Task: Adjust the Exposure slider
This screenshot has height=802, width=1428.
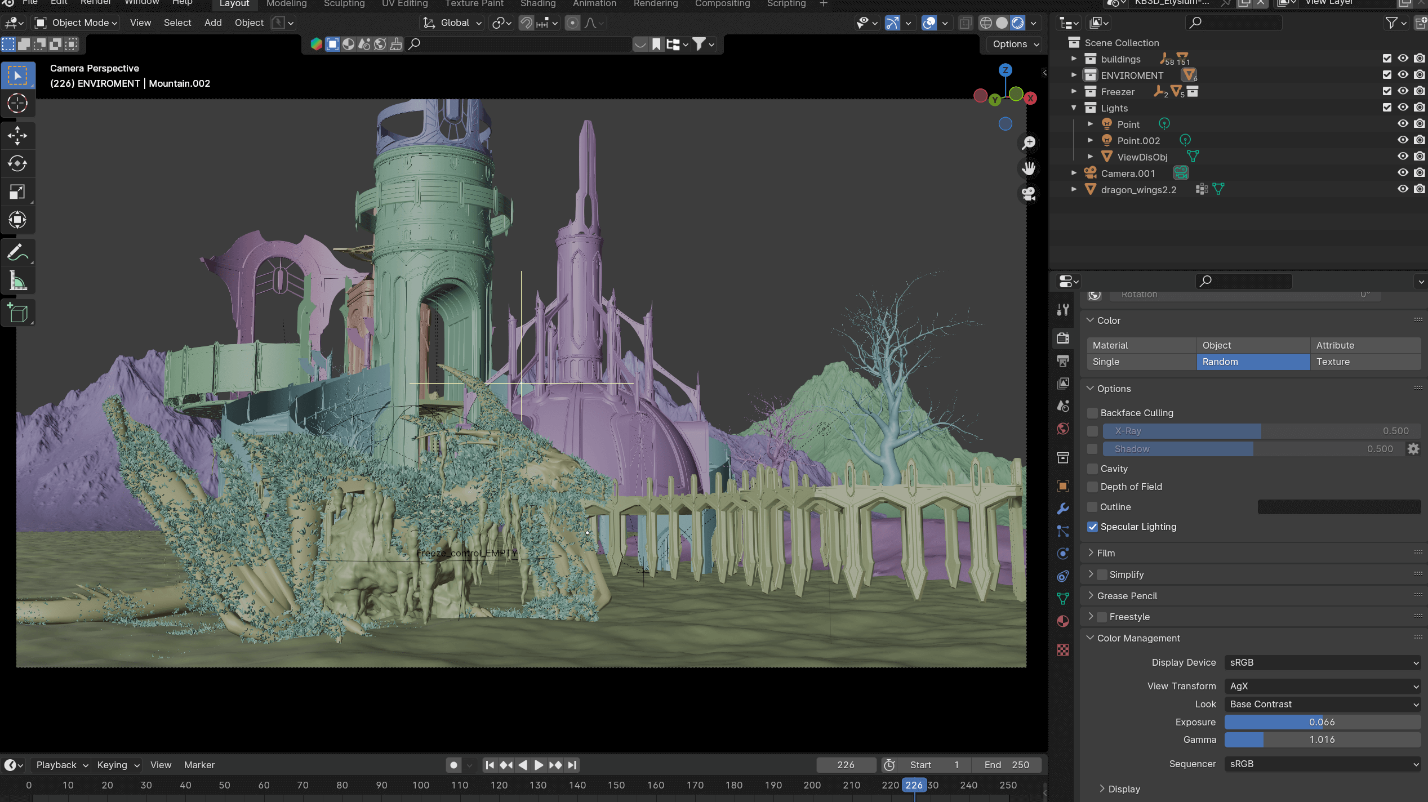Action: click(x=1322, y=722)
